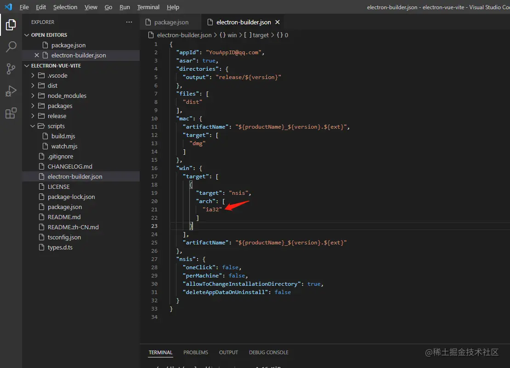Open the Explorer view in activity bar
Viewport: 510px width, 368px height.
click(x=11, y=25)
